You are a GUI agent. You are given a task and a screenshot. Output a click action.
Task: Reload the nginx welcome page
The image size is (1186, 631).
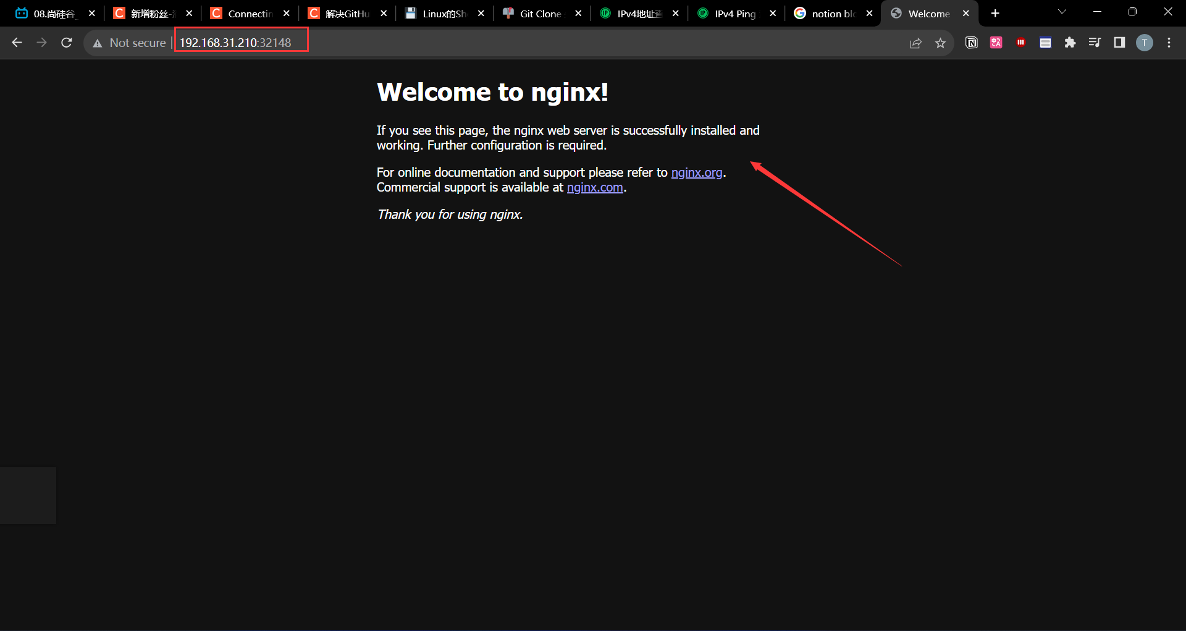pyautogui.click(x=67, y=43)
